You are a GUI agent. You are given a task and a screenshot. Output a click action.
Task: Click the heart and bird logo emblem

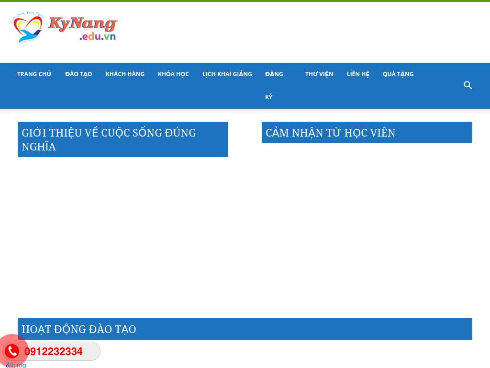point(28,29)
